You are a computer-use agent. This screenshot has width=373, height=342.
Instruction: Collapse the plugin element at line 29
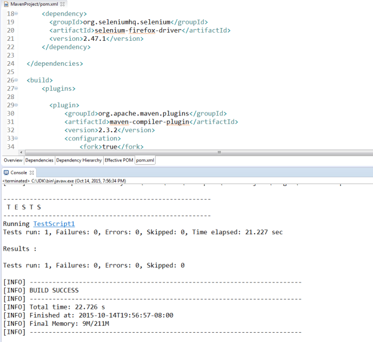(16, 105)
